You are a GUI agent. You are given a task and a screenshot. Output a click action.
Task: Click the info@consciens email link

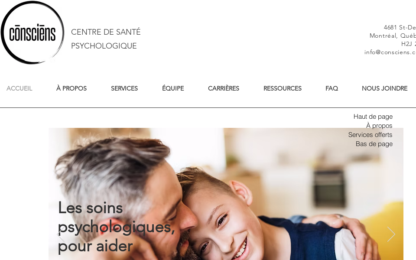tap(390, 52)
